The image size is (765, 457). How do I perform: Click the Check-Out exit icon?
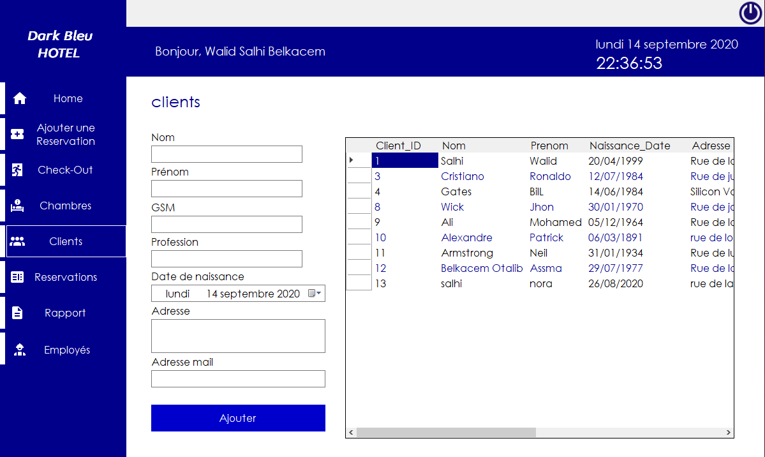pos(17,170)
